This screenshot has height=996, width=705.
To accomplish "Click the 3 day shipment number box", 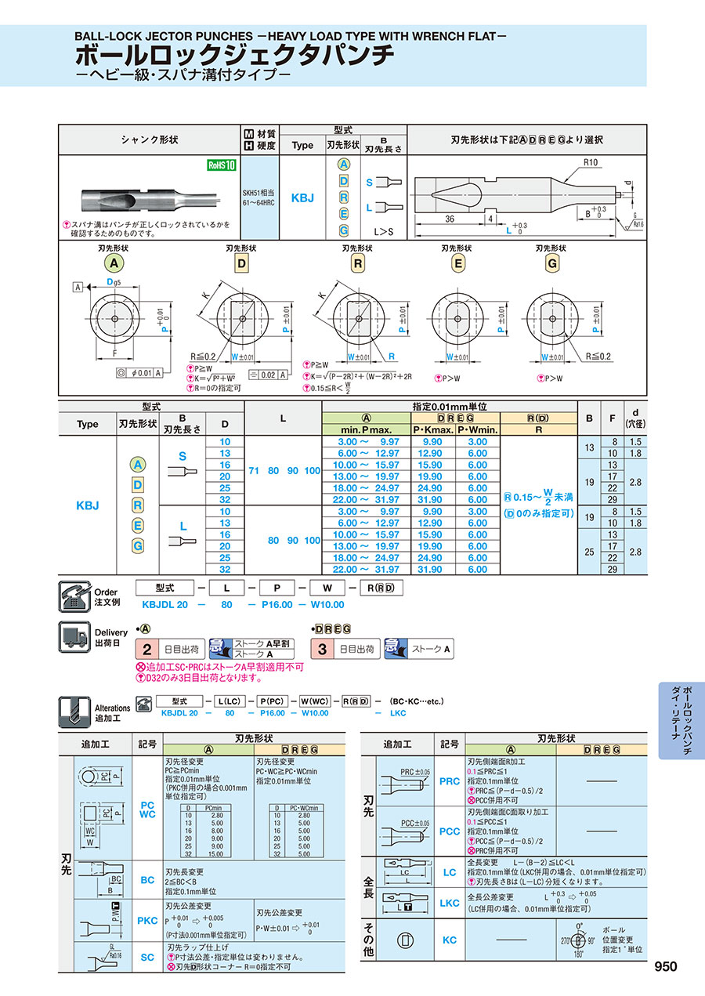I will [322, 648].
